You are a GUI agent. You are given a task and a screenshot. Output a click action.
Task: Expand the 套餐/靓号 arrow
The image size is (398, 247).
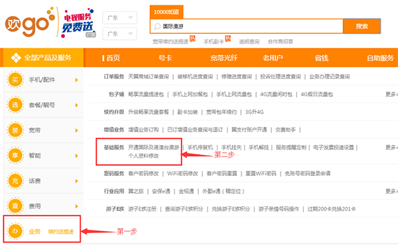(x=77, y=105)
